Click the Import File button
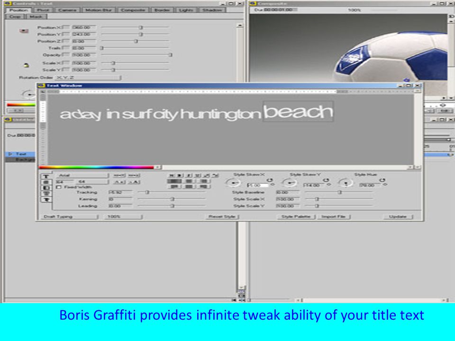This screenshot has width=455, height=341. 333,216
